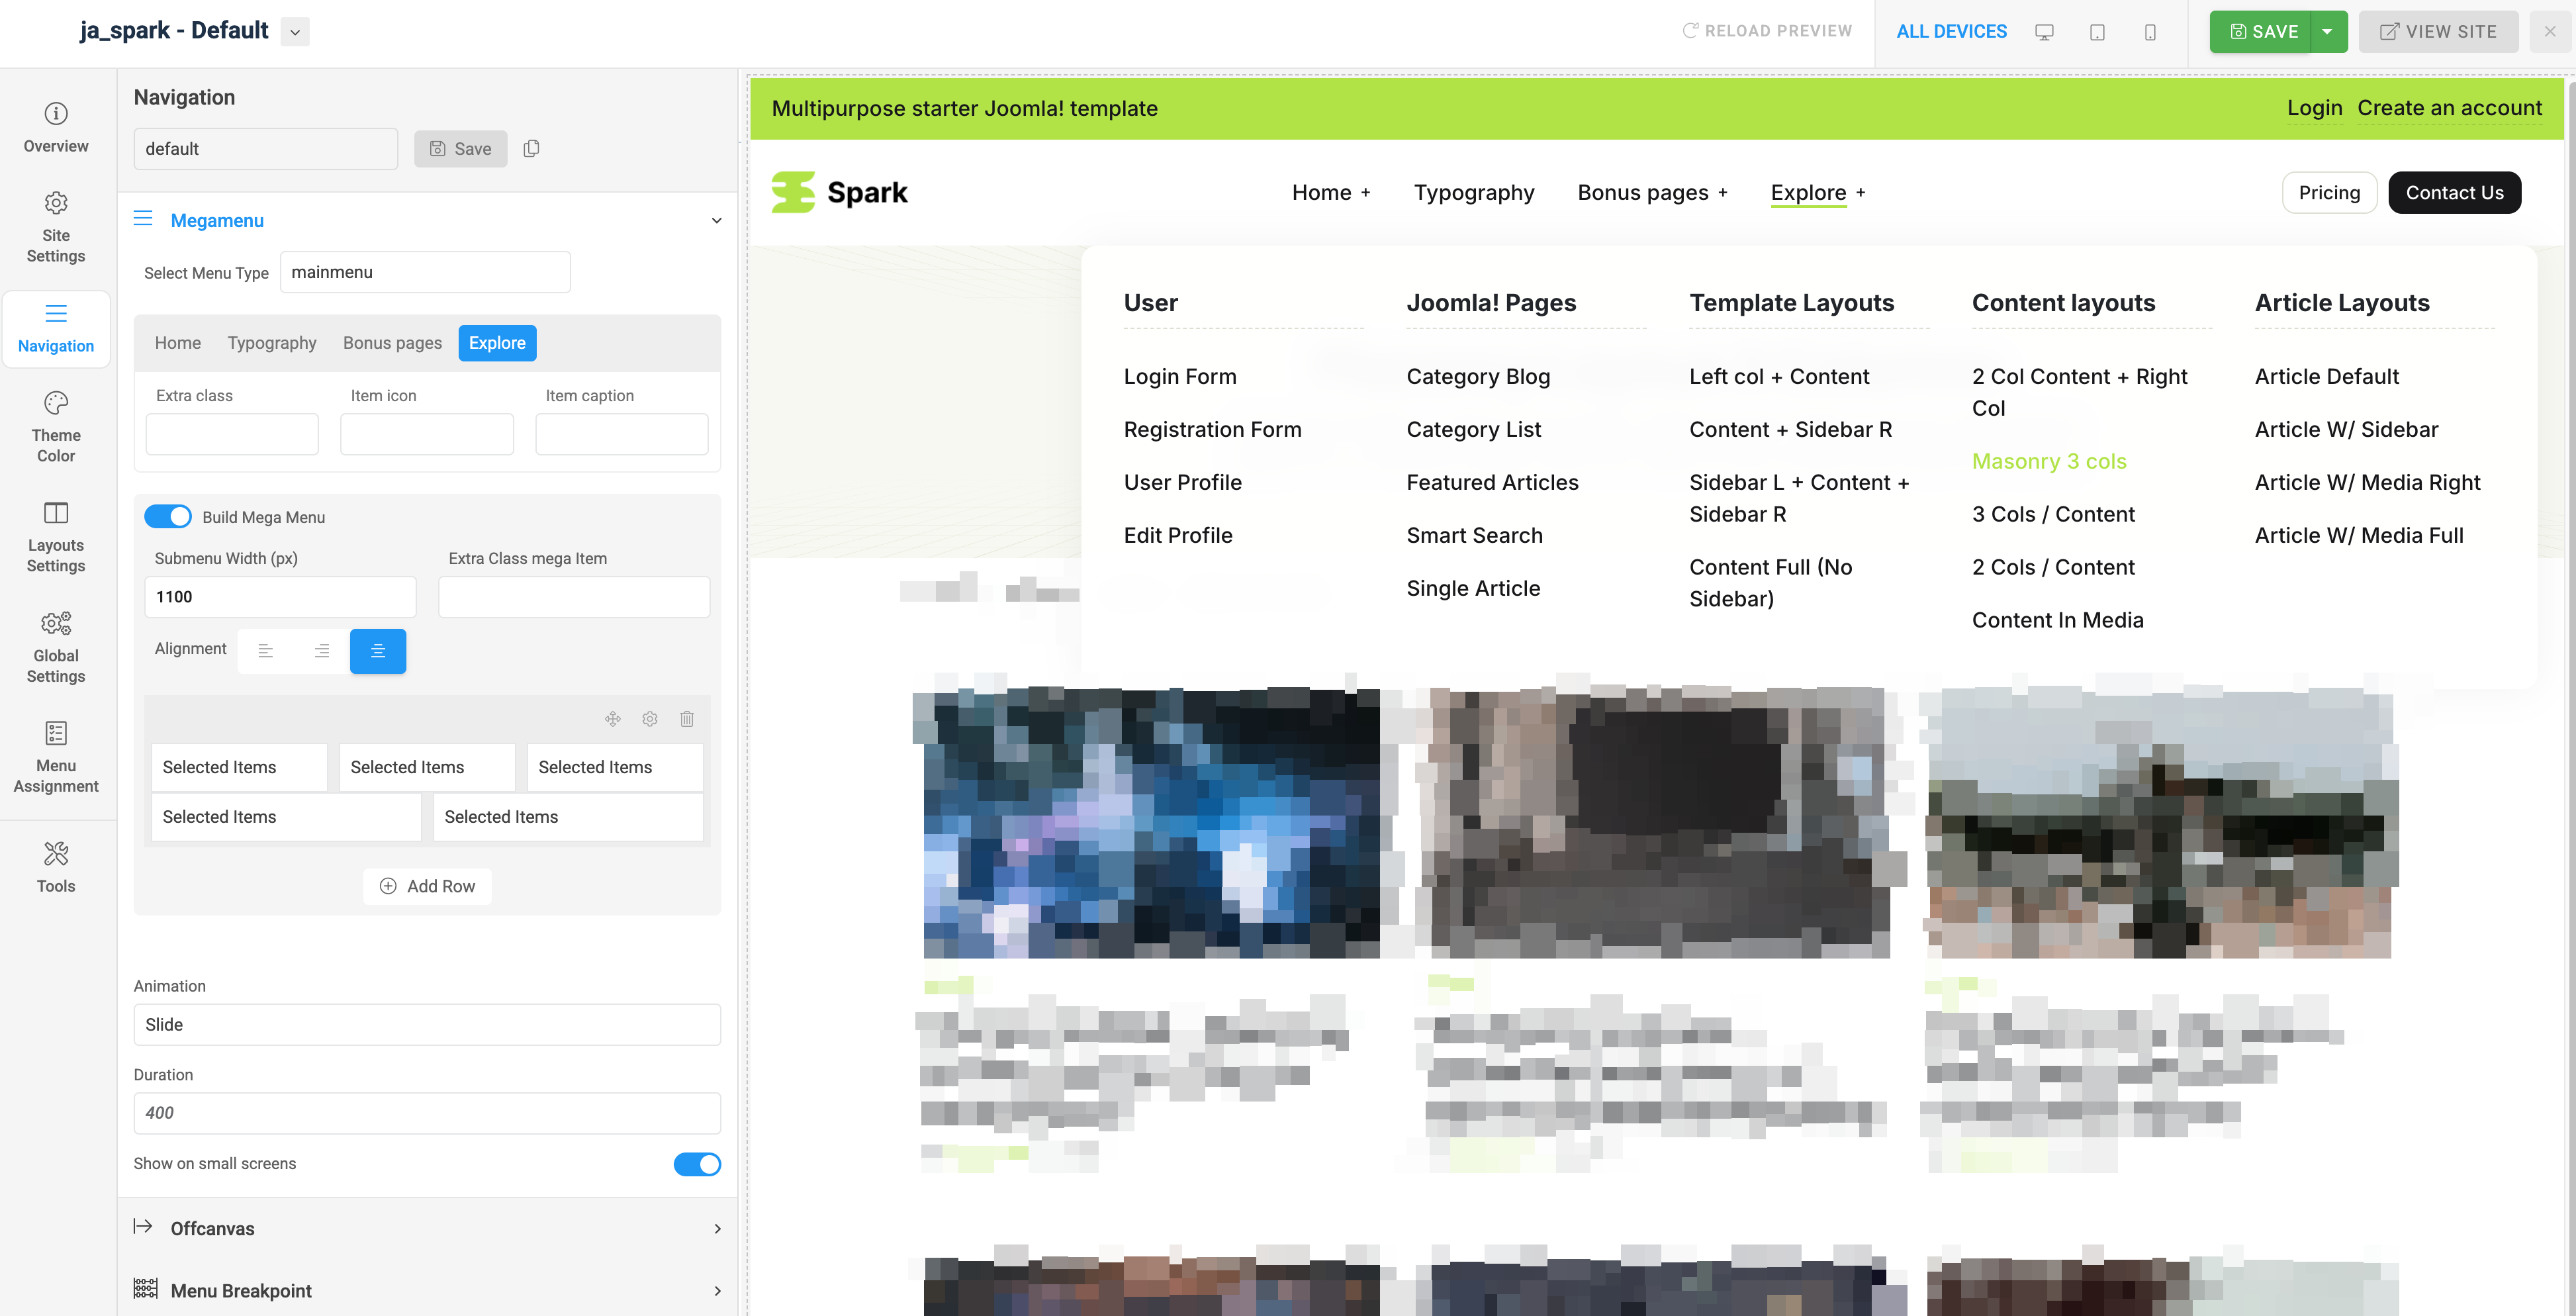Screen dimensions: 2576x1316
Task: Collapse the Megamenu section
Action: [716, 220]
